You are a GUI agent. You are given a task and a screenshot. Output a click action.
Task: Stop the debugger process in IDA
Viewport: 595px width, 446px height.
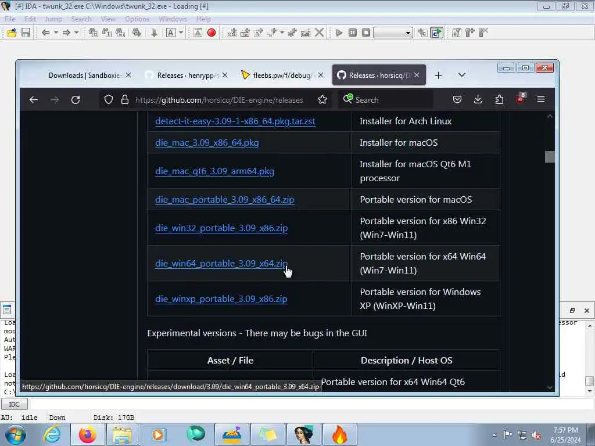pos(366,33)
